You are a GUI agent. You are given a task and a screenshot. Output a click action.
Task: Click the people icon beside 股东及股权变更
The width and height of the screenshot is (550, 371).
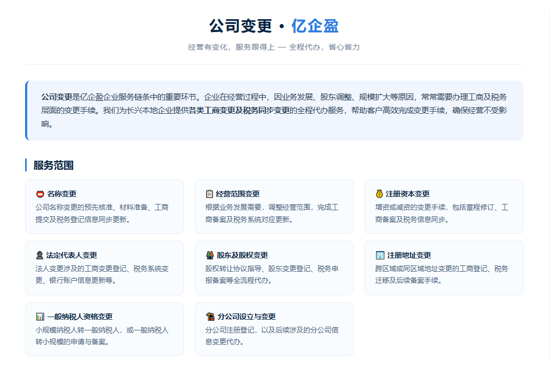pyautogui.click(x=210, y=255)
